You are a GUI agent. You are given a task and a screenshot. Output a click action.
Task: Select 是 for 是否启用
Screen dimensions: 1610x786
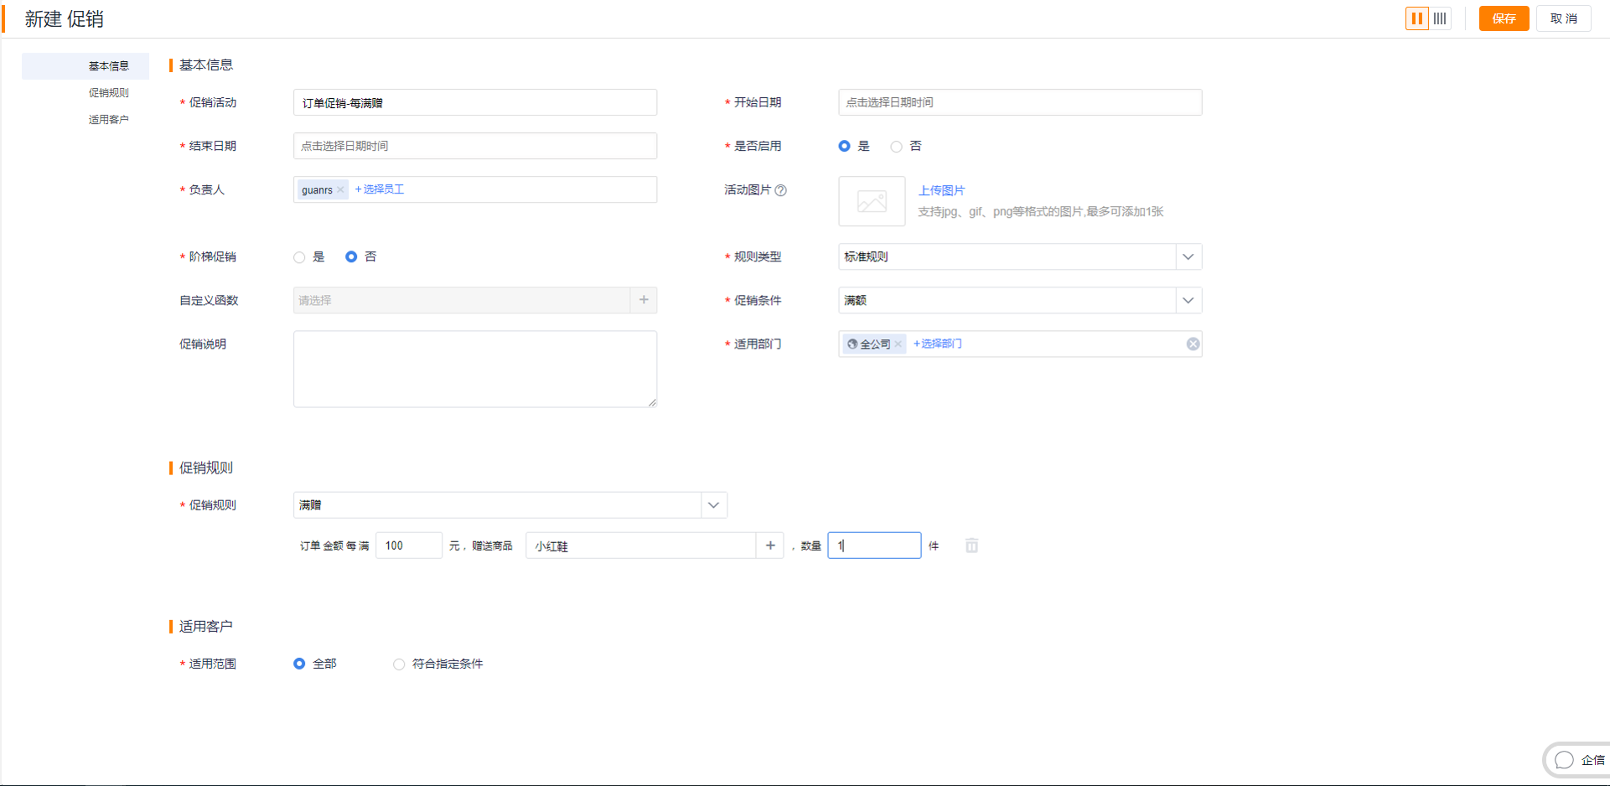click(x=844, y=146)
